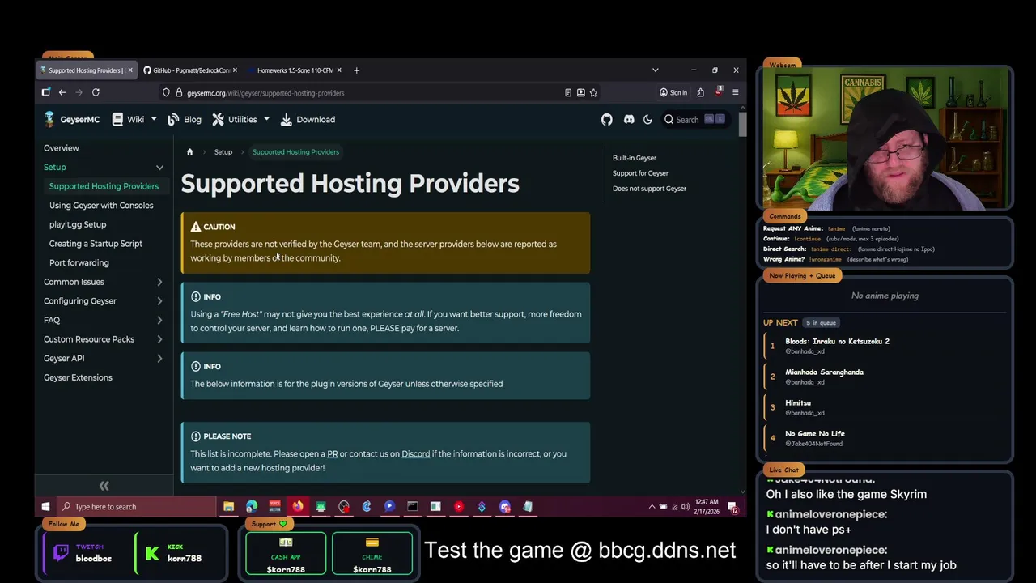Click the browser forward arrow
This screenshot has height=583, width=1036.
point(79,93)
